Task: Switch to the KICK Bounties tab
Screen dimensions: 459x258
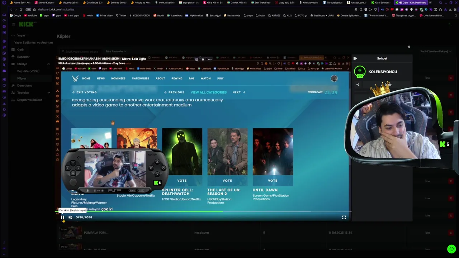Action: (381, 3)
